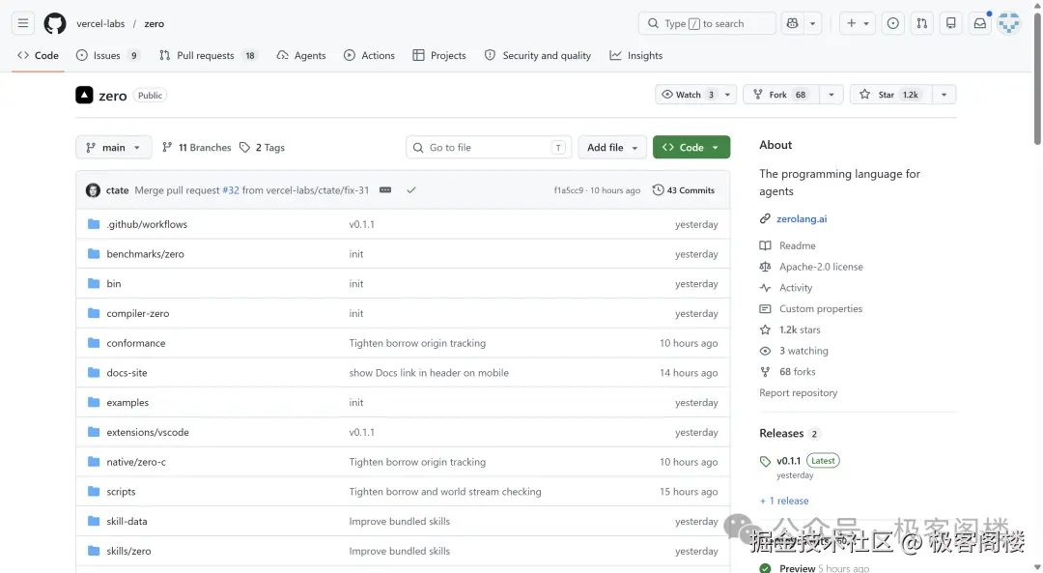
Task: Click the GitHub logo icon
Action: (54, 23)
